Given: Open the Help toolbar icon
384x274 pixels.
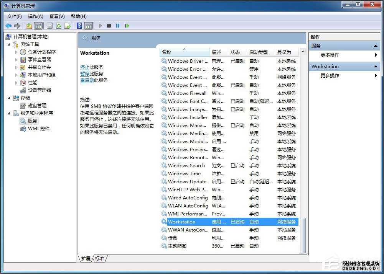Looking at the screenshot, I should click(x=79, y=26).
